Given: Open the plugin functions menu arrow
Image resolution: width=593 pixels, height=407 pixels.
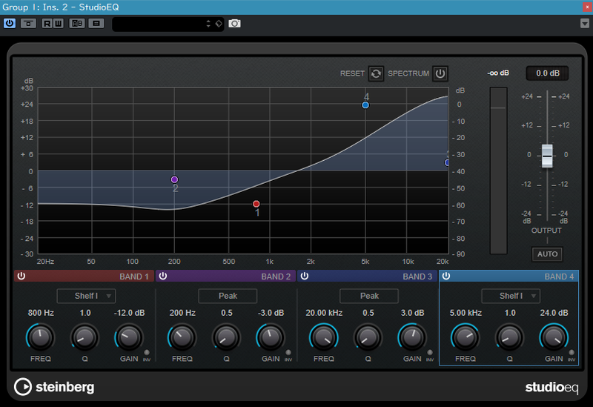Looking at the screenshot, I should 585,24.
